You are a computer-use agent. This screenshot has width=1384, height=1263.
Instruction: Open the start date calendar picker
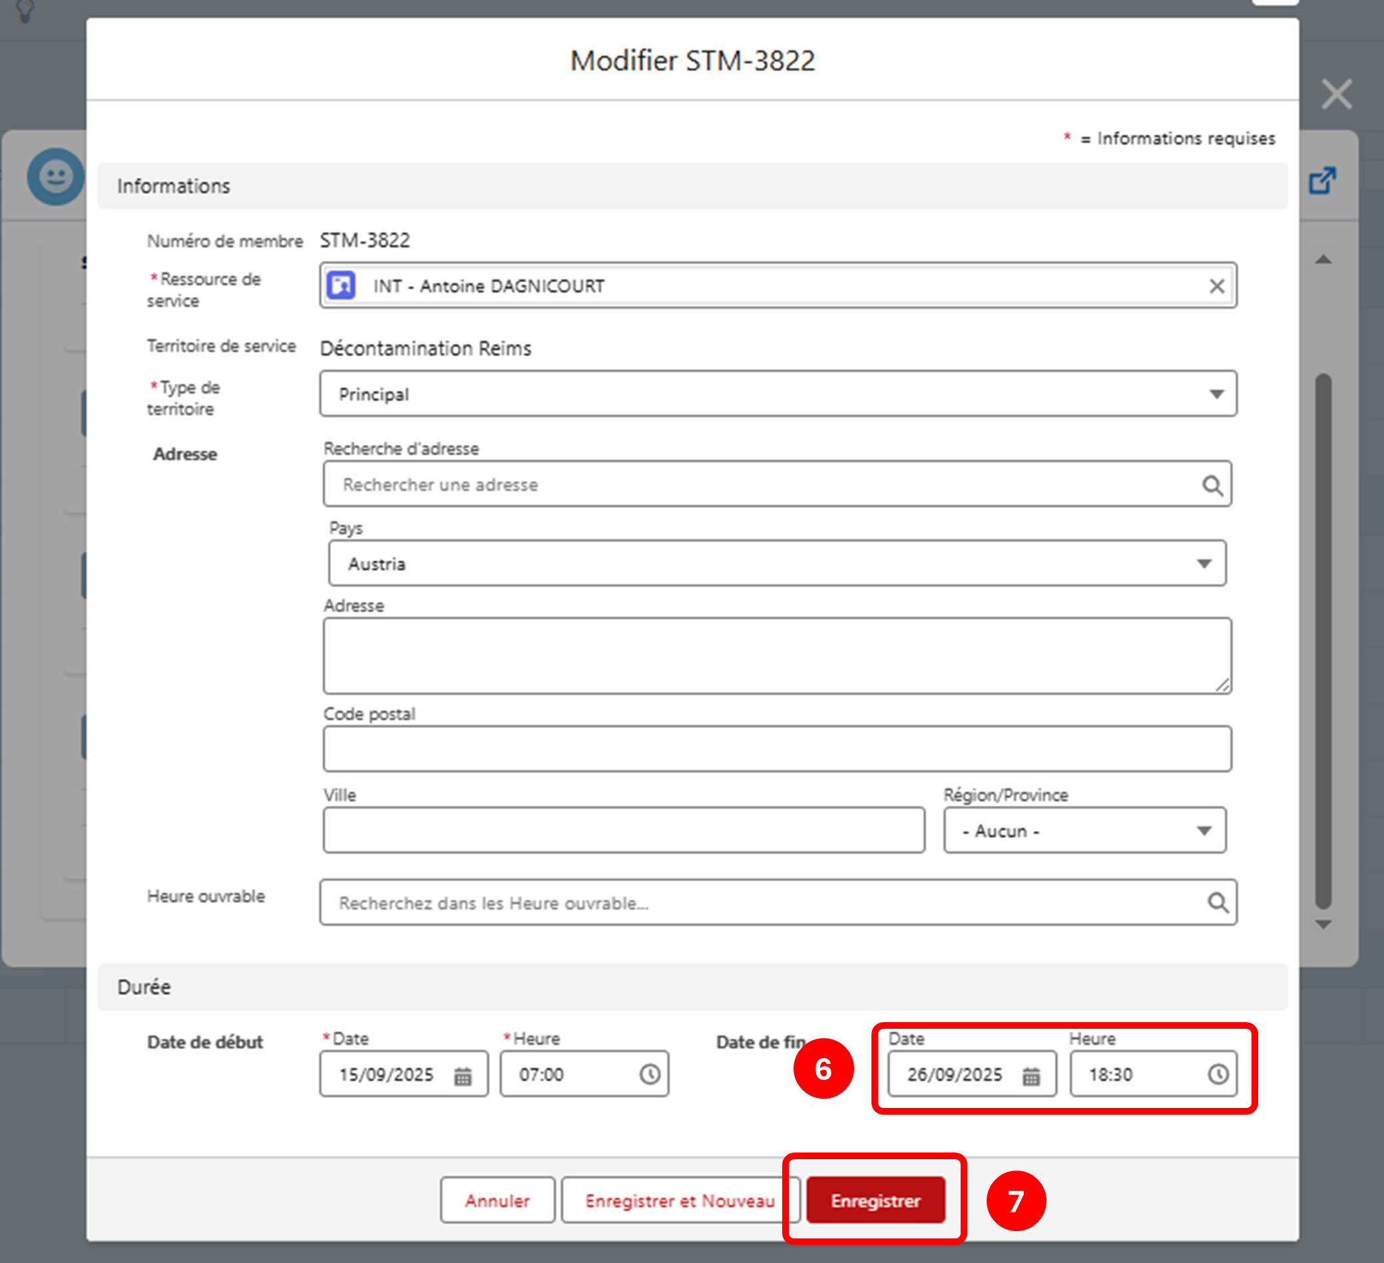point(463,1075)
